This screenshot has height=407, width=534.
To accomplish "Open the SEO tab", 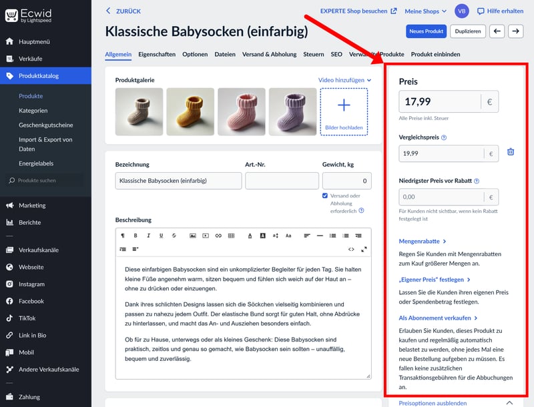I will [x=336, y=54].
